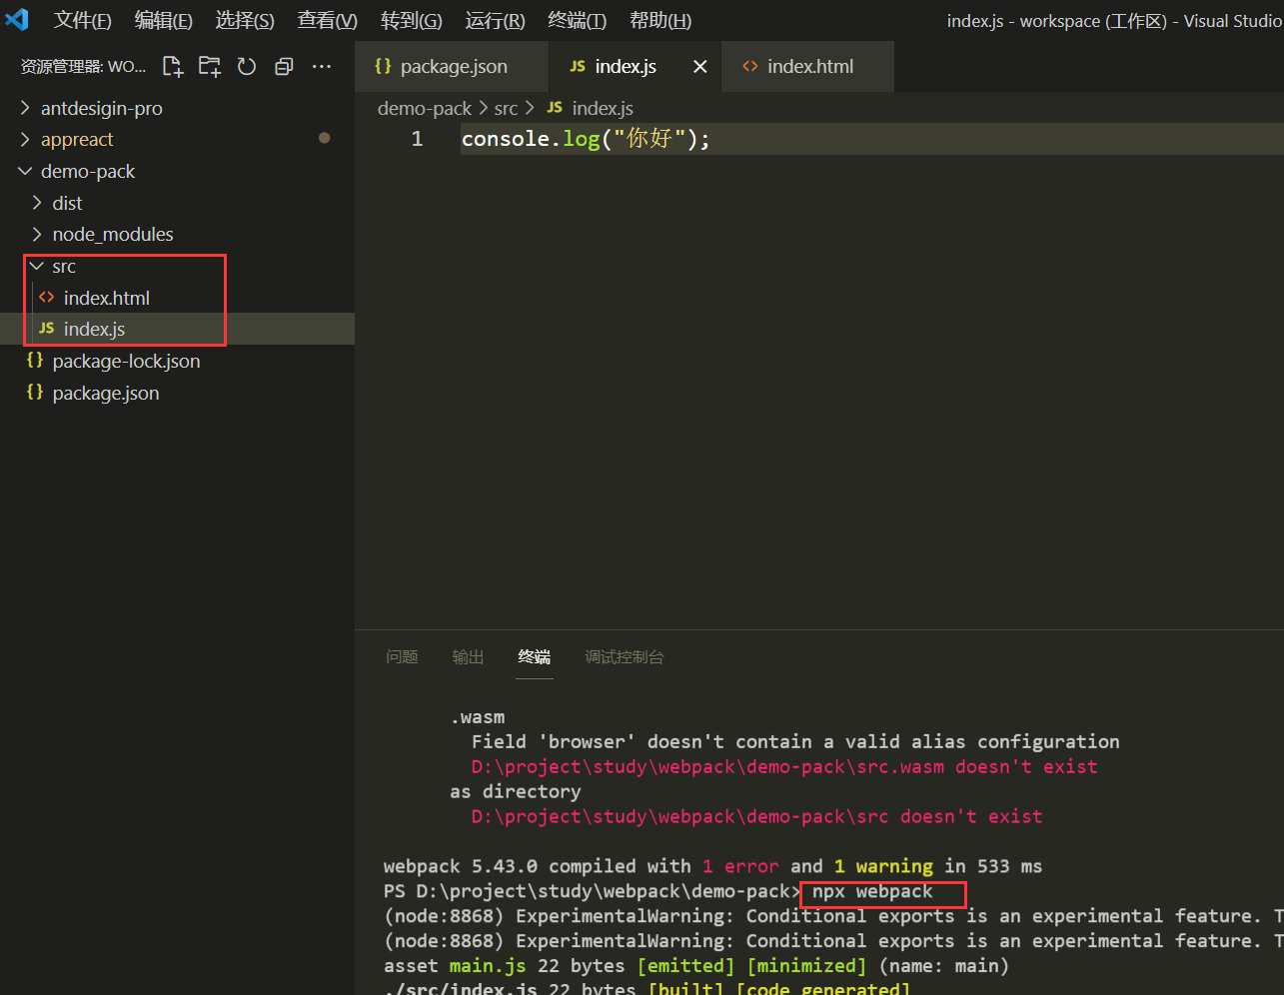Click the VS Code logo icon
The height and width of the screenshot is (995, 1284).
pyautogui.click(x=17, y=19)
